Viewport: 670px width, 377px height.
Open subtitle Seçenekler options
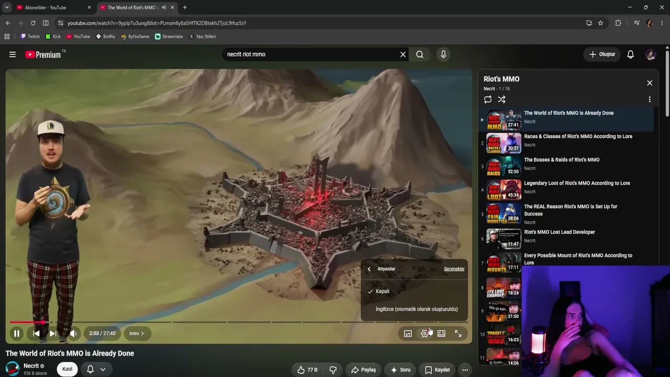[x=454, y=269]
